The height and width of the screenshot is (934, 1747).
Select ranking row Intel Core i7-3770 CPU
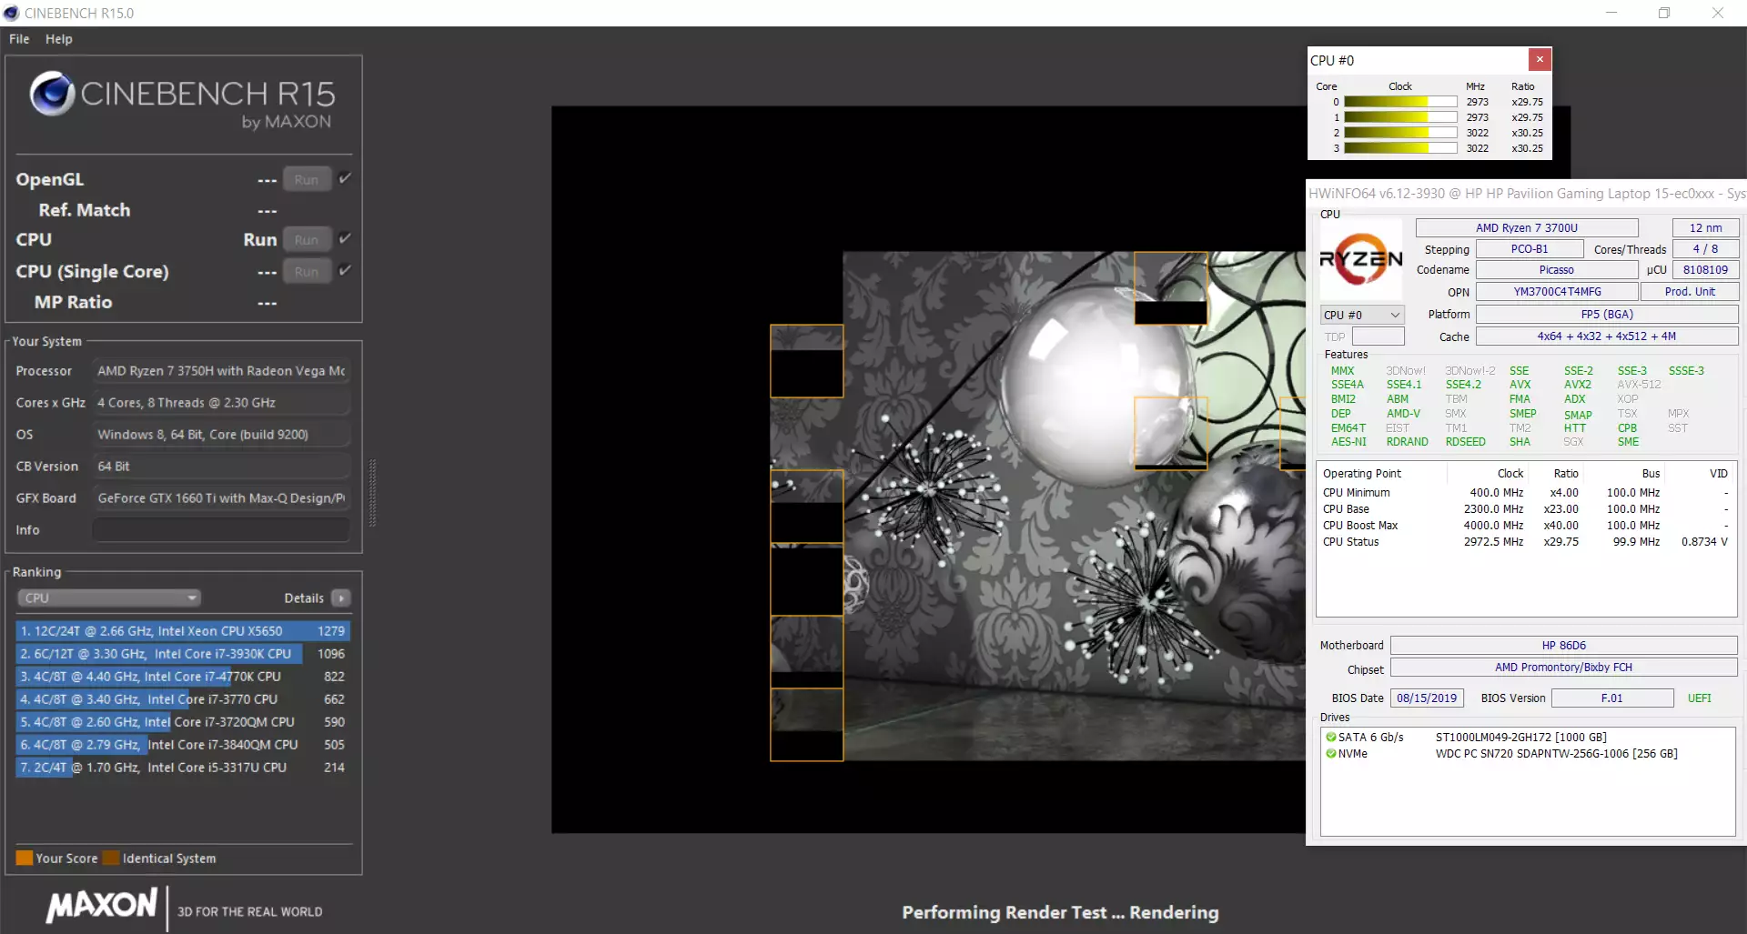click(183, 699)
